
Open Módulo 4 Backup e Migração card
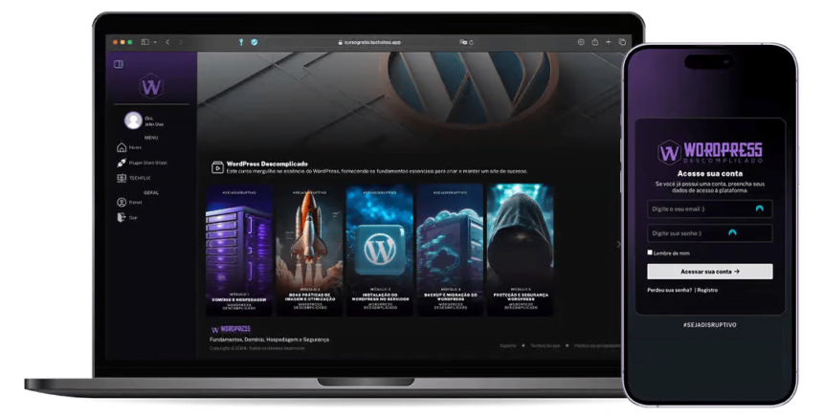click(451, 251)
